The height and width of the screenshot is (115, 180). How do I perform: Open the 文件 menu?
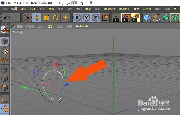[x=5, y=9]
